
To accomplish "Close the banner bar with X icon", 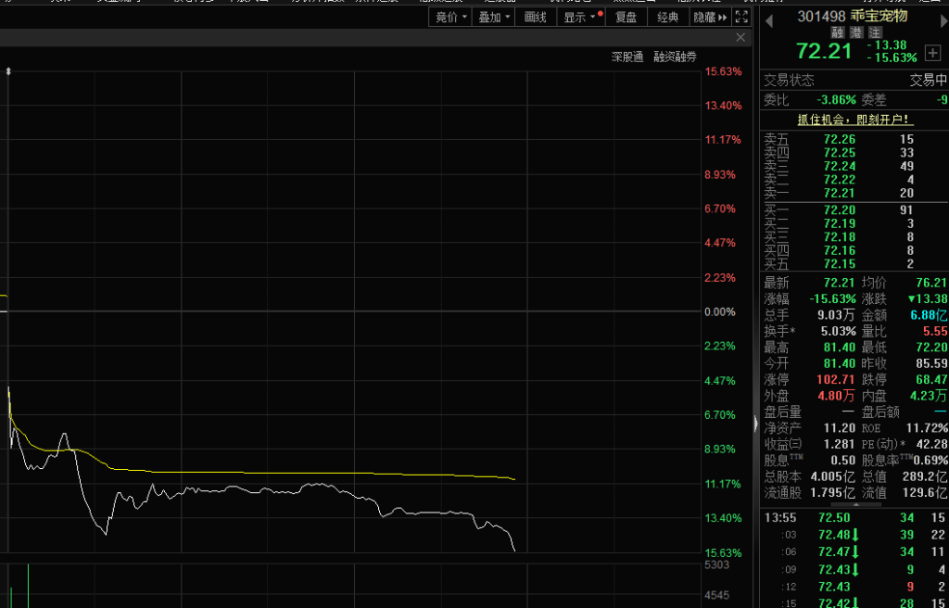I will point(740,38).
